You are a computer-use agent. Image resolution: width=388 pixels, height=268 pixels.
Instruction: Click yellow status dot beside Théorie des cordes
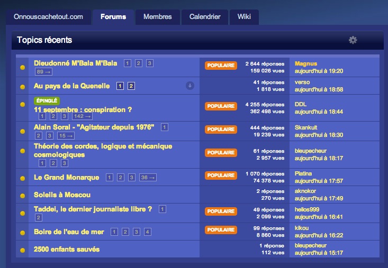pyautogui.click(x=23, y=151)
